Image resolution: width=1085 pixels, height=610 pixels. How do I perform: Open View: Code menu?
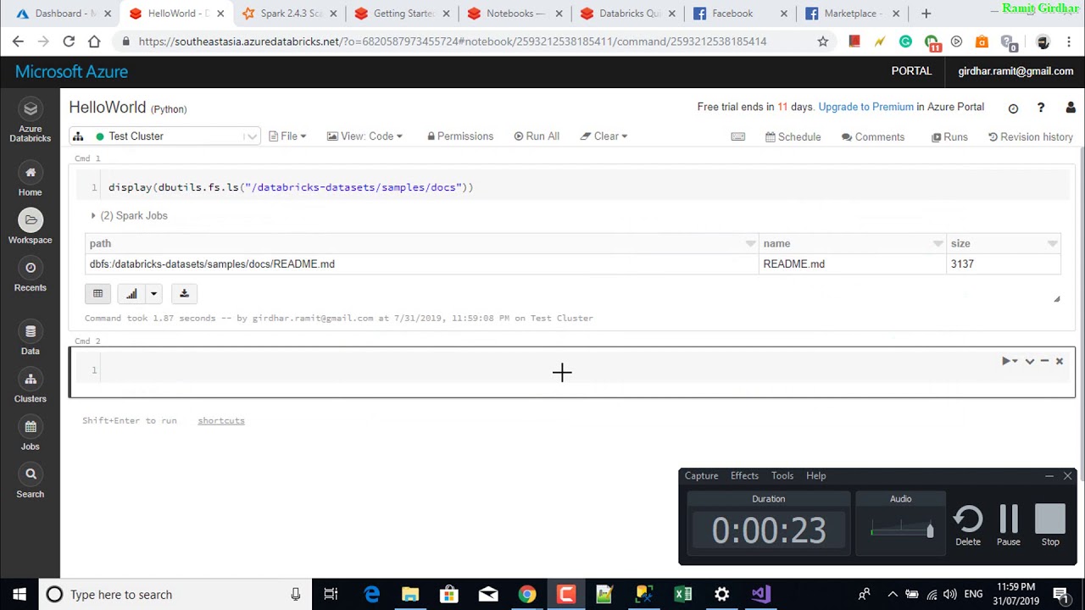click(x=364, y=136)
